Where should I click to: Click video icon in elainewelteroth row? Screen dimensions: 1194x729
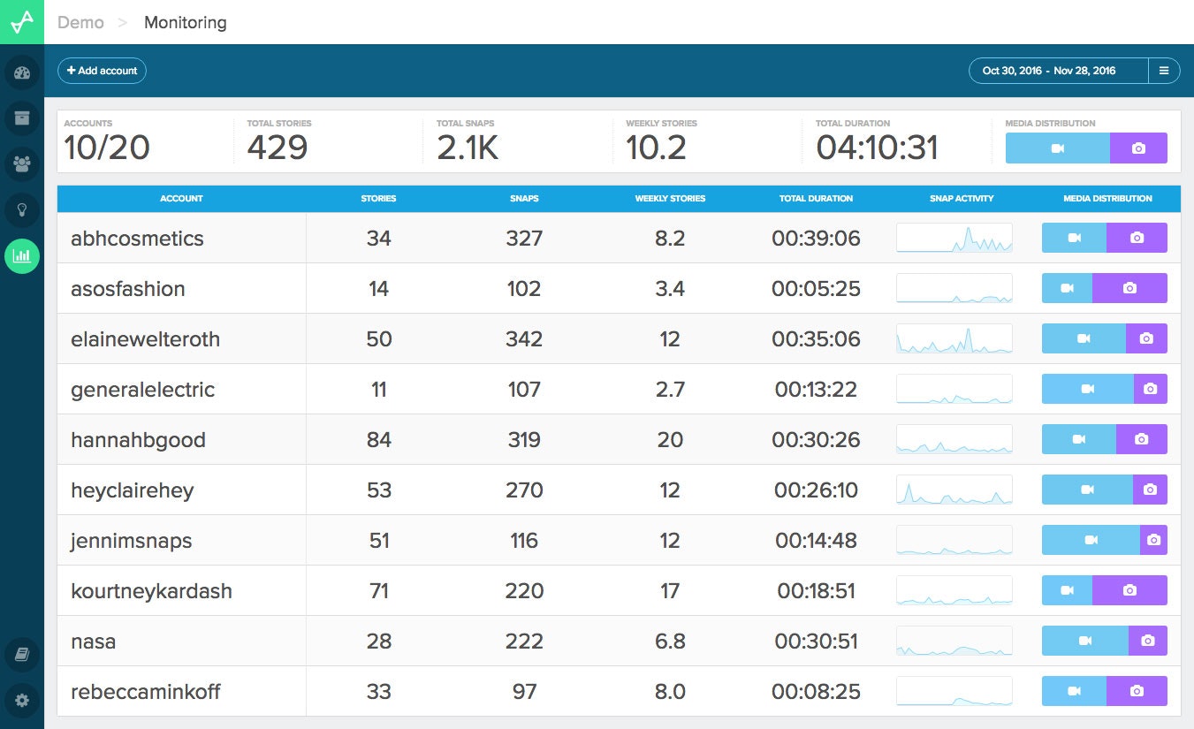coord(1084,338)
